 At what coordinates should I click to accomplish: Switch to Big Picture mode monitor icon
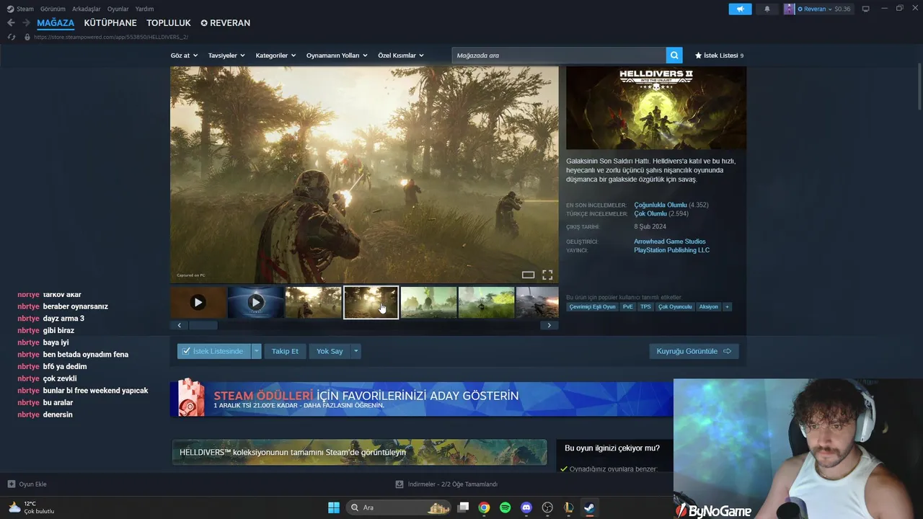click(866, 9)
